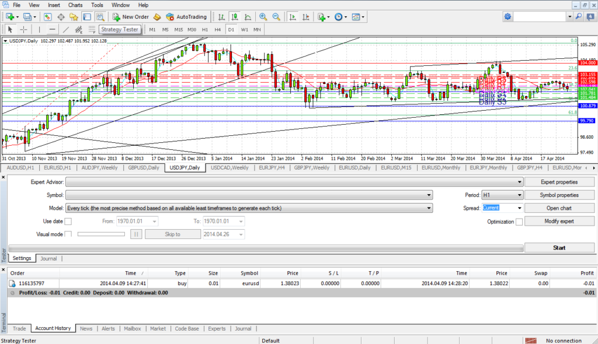
Task: Click Symbol properties button
Action: point(559,195)
